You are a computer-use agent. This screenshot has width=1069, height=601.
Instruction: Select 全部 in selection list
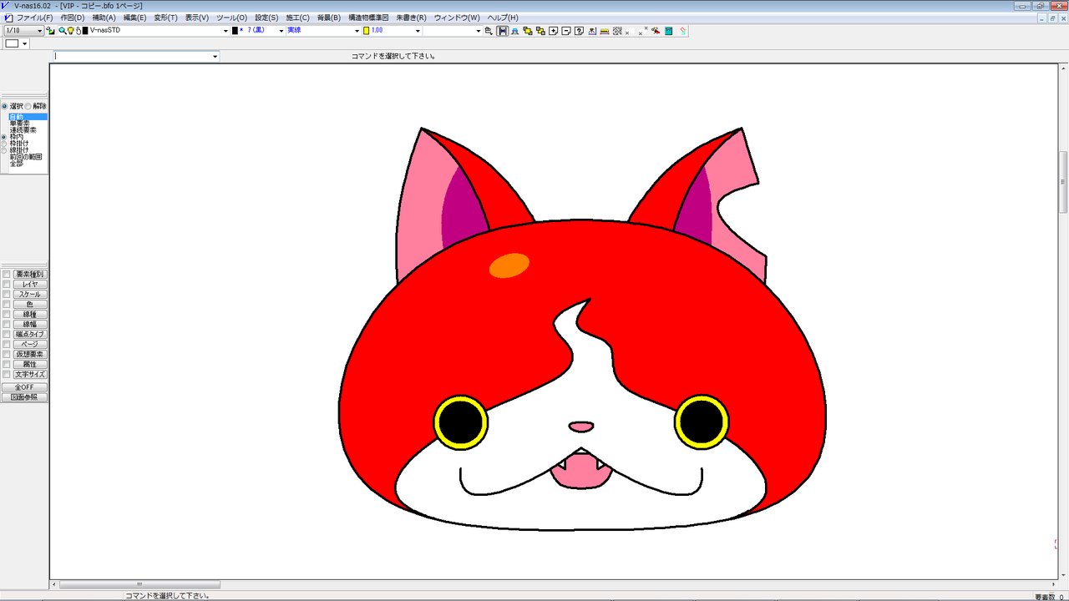coord(17,164)
